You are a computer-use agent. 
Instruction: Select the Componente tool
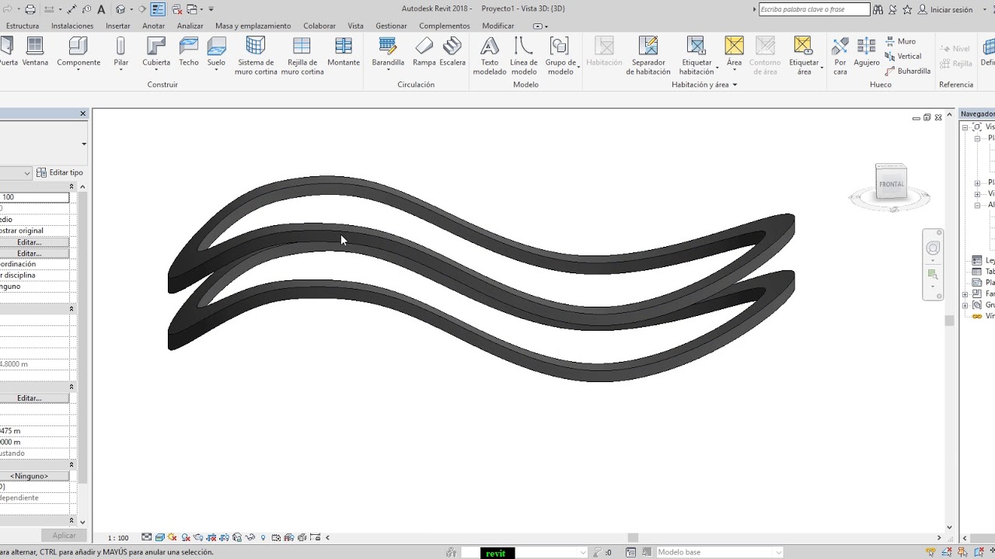coord(79,52)
